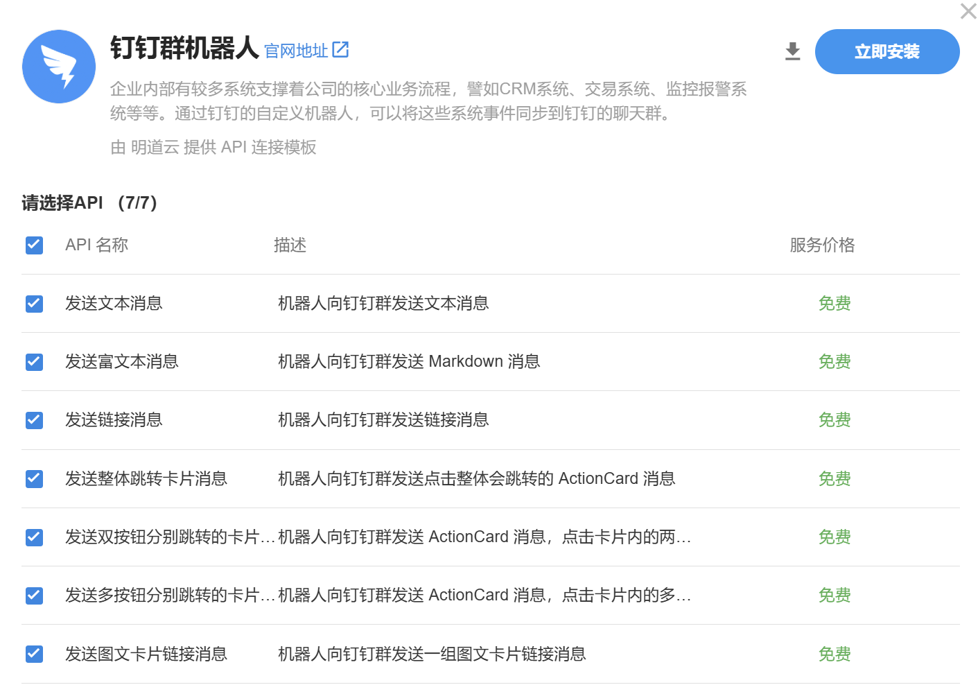Image resolution: width=978 pixels, height=694 pixels.
Task: Uncheck the 发送图文卡片链接消息 checkbox
Action: tap(34, 654)
